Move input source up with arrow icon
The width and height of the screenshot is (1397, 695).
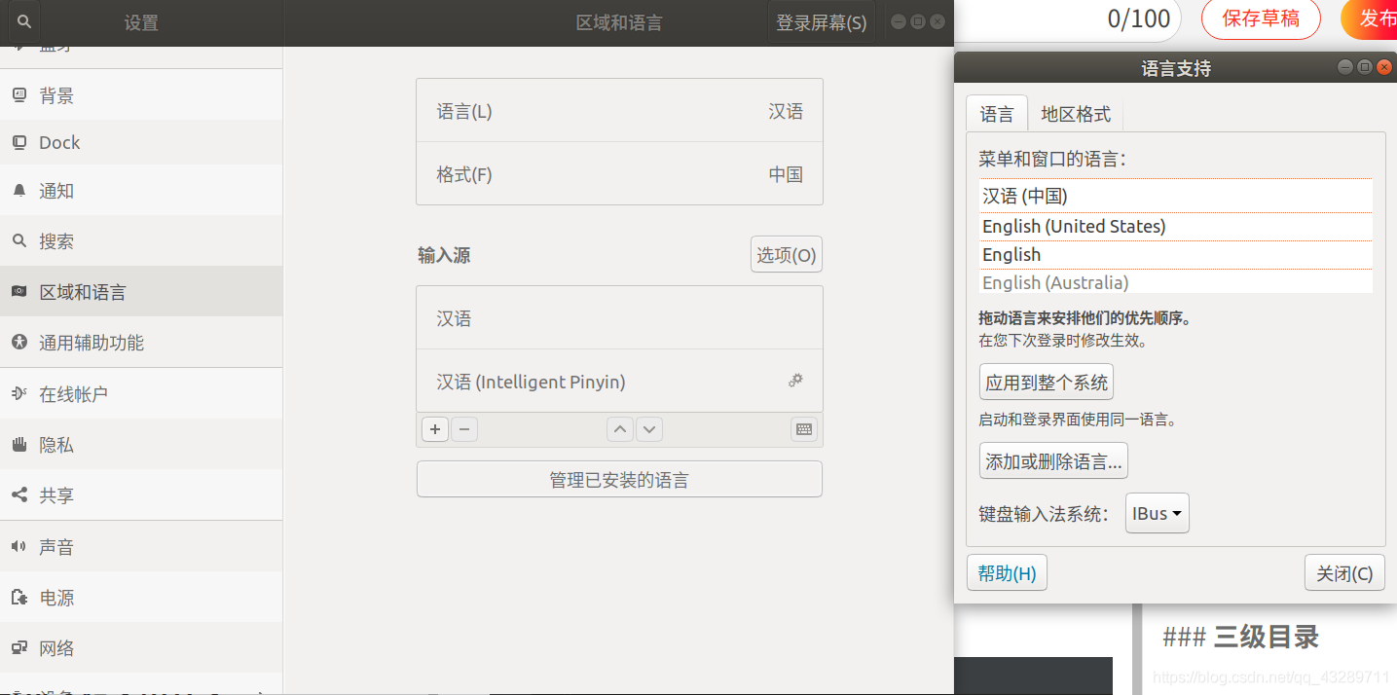click(619, 428)
